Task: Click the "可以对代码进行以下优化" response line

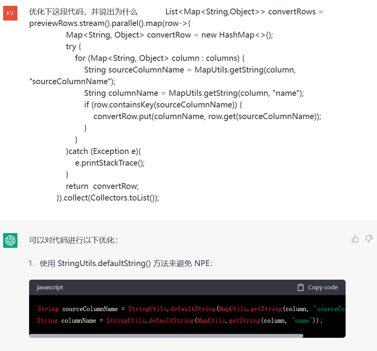Action: click(x=73, y=240)
